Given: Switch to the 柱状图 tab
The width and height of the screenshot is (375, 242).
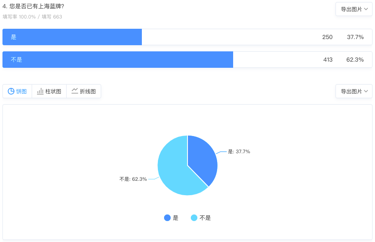Looking at the screenshot, I should point(49,91).
